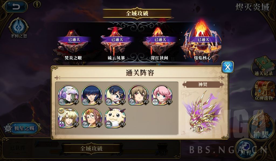Open the 众神遗物 treasure chest
The image size is (276, 161).
point(264,91)
